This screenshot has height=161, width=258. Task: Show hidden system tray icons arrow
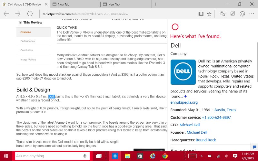202,156
